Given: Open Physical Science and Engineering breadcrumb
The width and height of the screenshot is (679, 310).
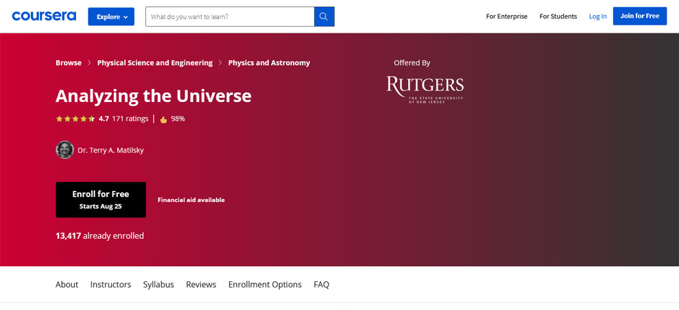Looking at the screenshot, I should [x=155, y=63].
